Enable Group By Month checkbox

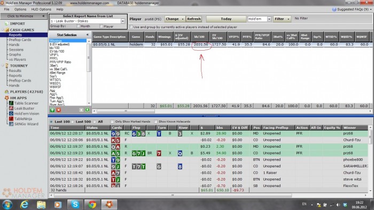pyautogui.click(x=78, y=26)
